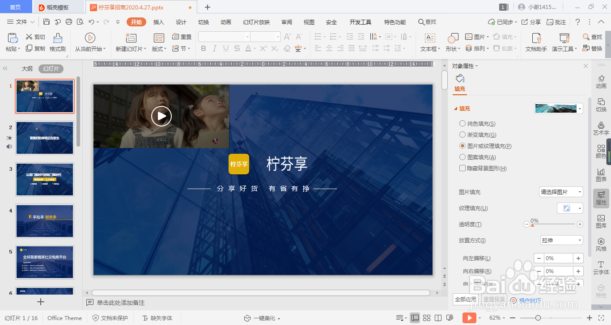This screenshot has height=325, width=611.
Task: Open the WordArt (艺术字) side panel
Action: pos(601,128)
